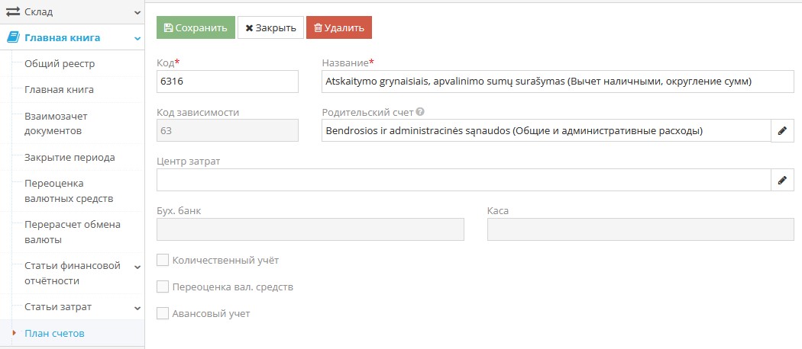Viewport: 802px width, 349px height.
Task: Toggle the Переоценка вал. средств checkbox
Action: pyautogui.click(x=162, y=287)
